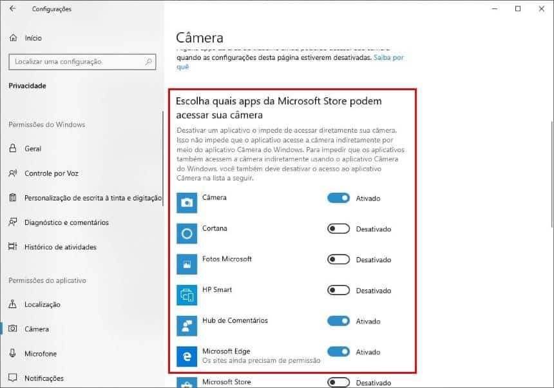Screen dimensions: 554x388
Task: Minimize the Configurações window
Action: tap(495, 8)
